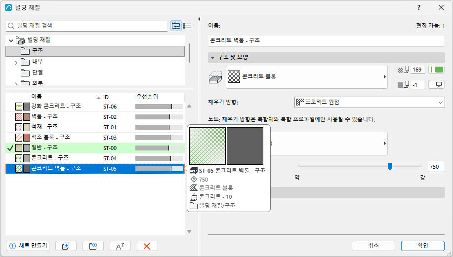Click the cut fill pen icon
The height and width of the screenshot is (257, 453).
click(403, 70)
